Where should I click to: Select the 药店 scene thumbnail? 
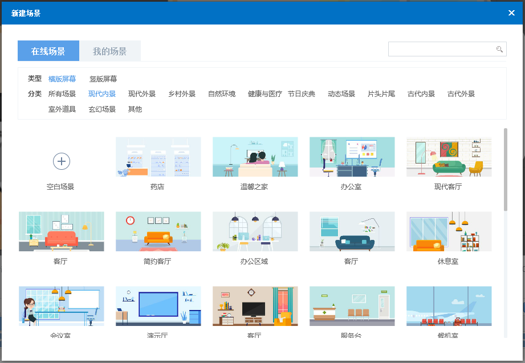158,157
